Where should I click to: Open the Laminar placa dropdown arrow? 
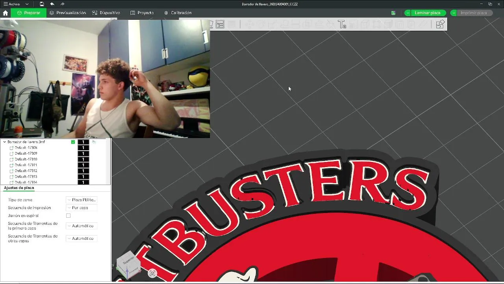[x=408, y=13]
